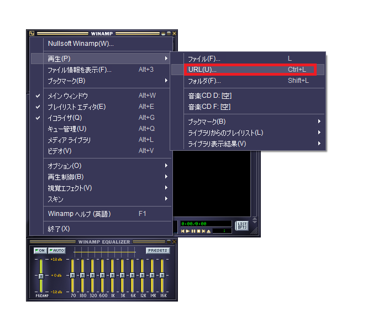Expand オプション(O) submenu
This screenshot has width=373, height=317.
point(101,166)
